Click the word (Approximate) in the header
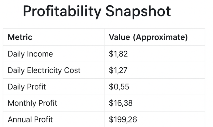Image resolution: width=213 pixels, height=127 pixels. click(x=160, y=37)
